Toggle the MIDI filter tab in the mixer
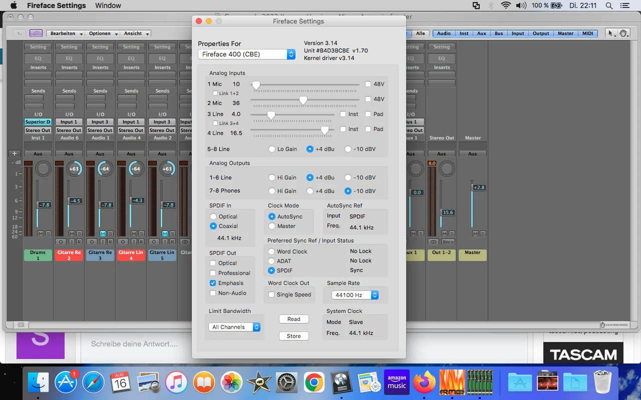This screenshot has height=400, width=641. point(587,33)
